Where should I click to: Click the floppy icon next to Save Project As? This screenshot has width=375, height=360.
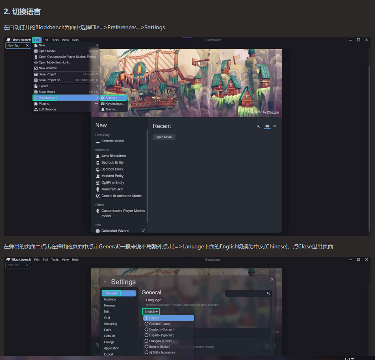pyautogui.click(x=36, y=80)
